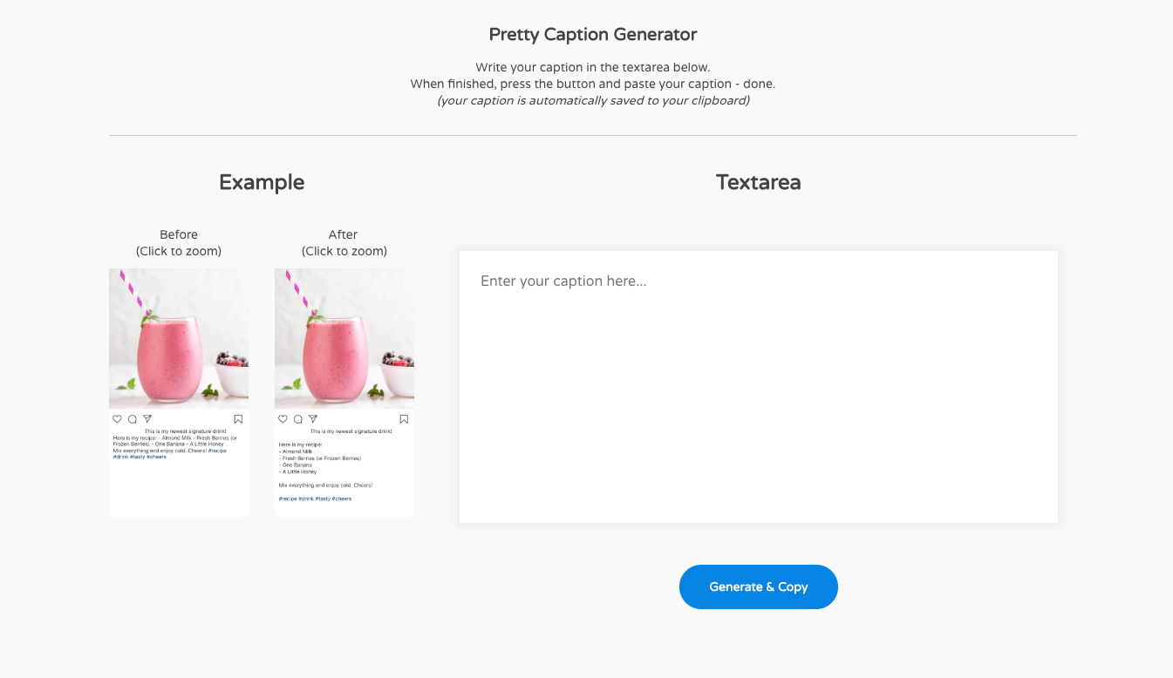
Task: Click the bookmark icon in the After example
Action: tap(404, 419)
